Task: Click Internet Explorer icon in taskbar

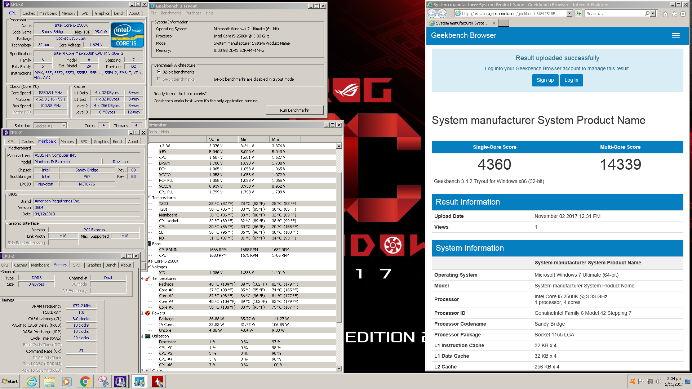Action: (x=32, y=381)
